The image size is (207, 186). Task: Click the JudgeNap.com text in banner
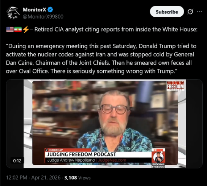112,160
